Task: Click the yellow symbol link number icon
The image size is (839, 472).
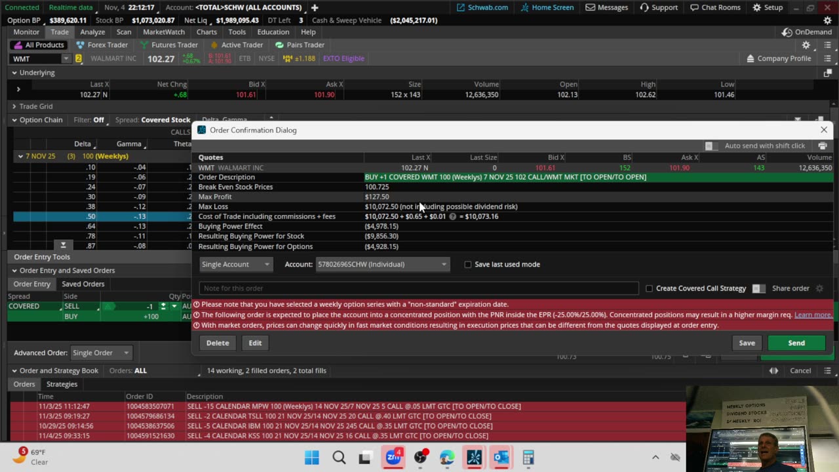Action: click(x=79, y=58)
